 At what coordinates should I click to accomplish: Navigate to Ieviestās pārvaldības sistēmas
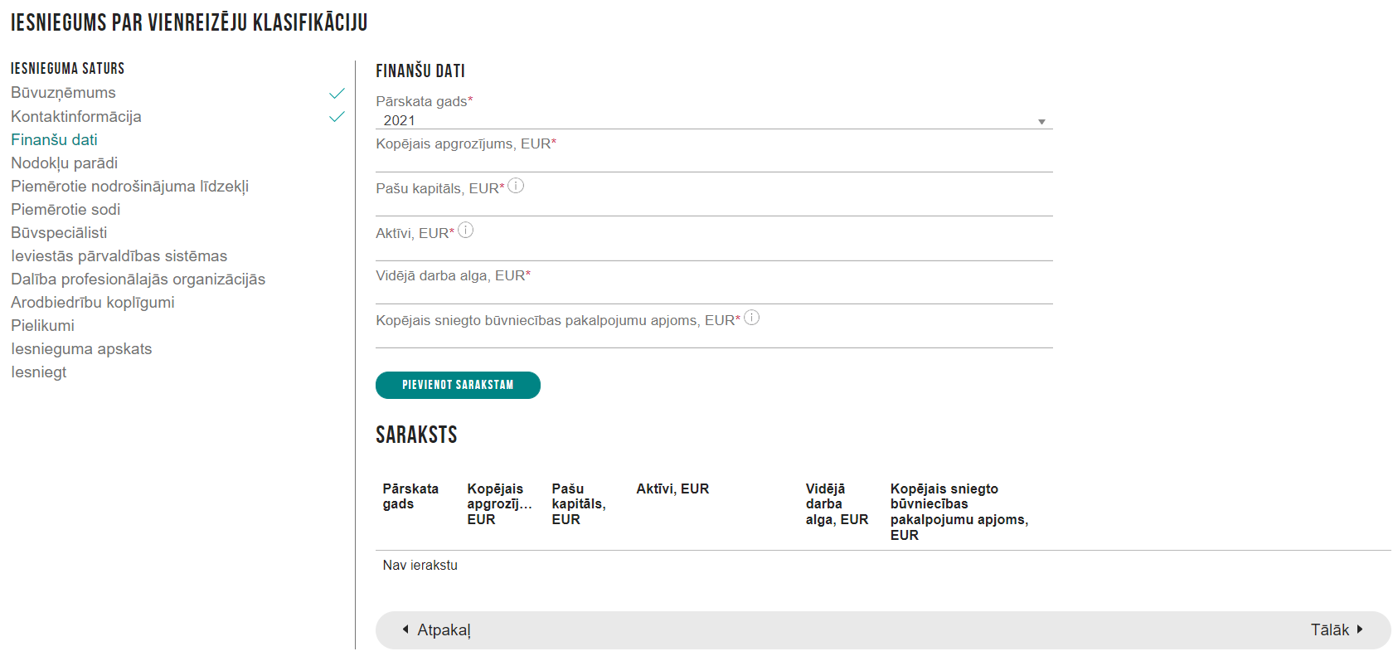click(x=119, y=256)
